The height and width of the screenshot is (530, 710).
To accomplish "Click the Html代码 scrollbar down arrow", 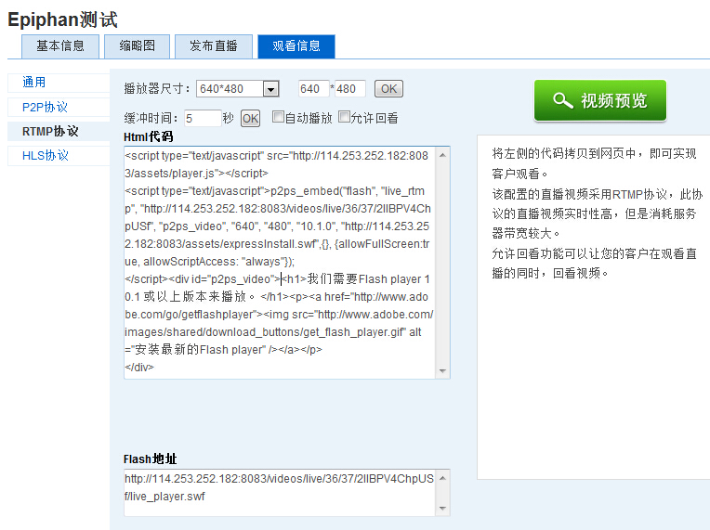I will pos(443,371).
